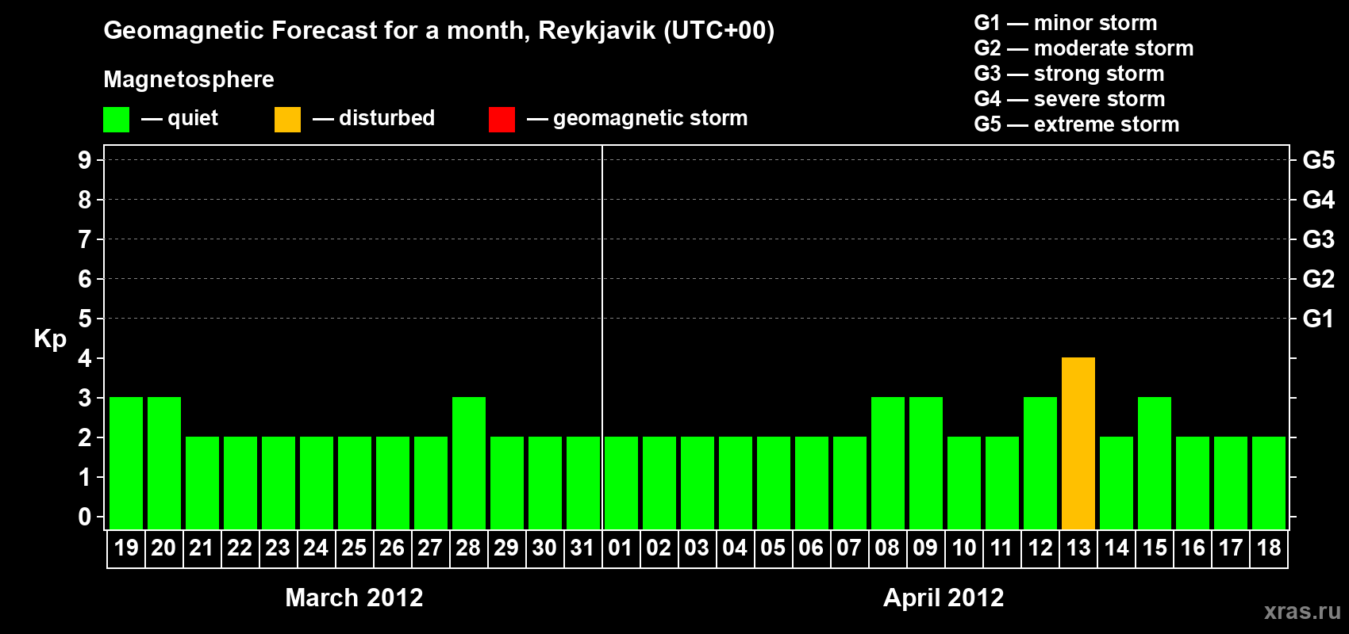The width and height of the screenshot is (1349, 634).
Task: Click the green quiet legend swatch
Action: pos(117,120)
